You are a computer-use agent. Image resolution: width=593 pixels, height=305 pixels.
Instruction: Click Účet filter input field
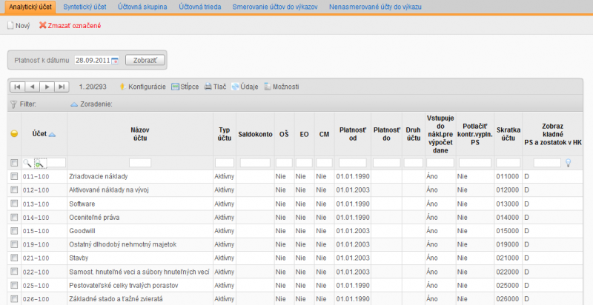pyautogui.click(x=56, y=163)
